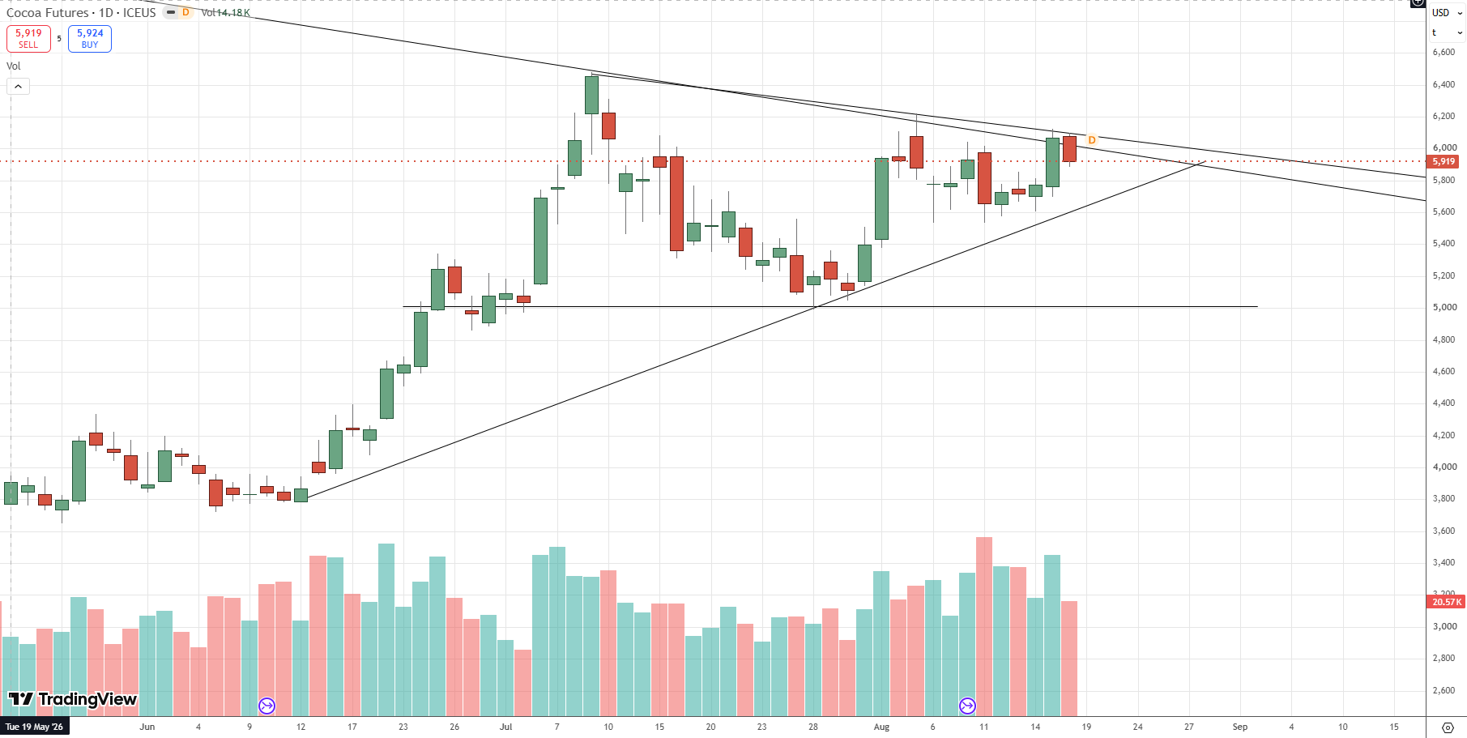This screenshot has height=738, width=1467.
Task: Click the TradingView logo
Action: pyautogui.click(x=73, y=699)
